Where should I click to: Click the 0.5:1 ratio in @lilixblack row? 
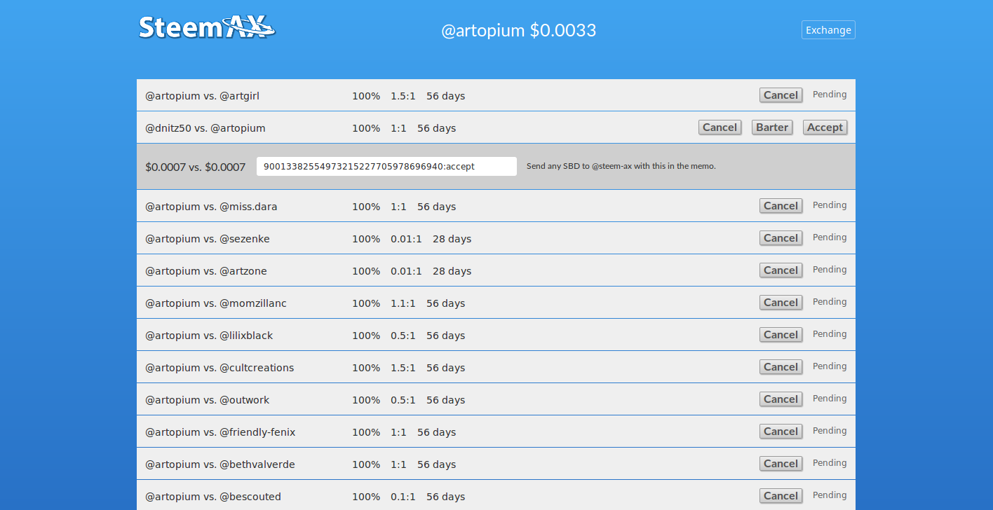(x=403, y=336)
